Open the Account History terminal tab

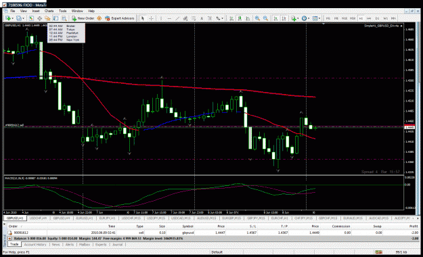(35, 245)
